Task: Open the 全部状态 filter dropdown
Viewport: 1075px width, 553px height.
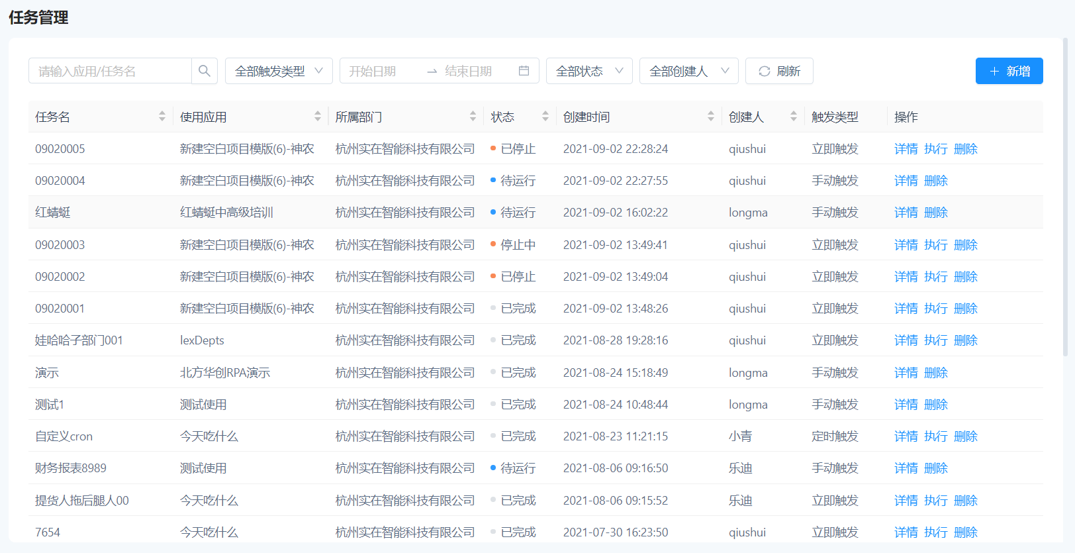Action: pyautogui.click(x=588, y=71)
